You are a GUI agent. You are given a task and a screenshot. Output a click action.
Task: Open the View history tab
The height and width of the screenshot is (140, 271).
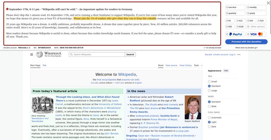pos(186,65)
